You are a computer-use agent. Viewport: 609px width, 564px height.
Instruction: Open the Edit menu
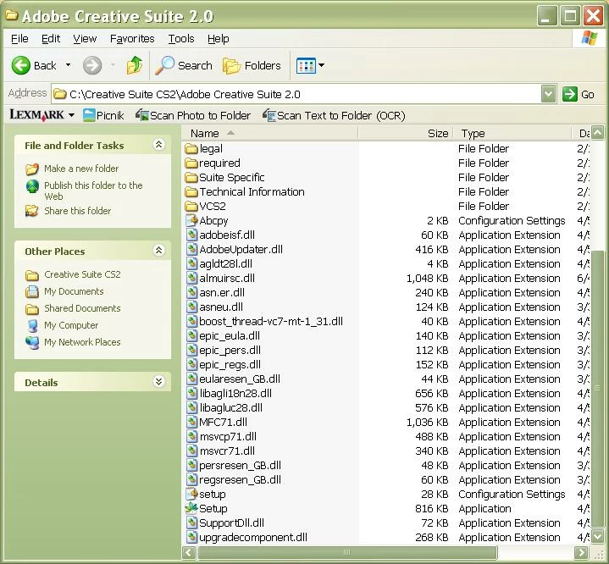tap(51, 38)
